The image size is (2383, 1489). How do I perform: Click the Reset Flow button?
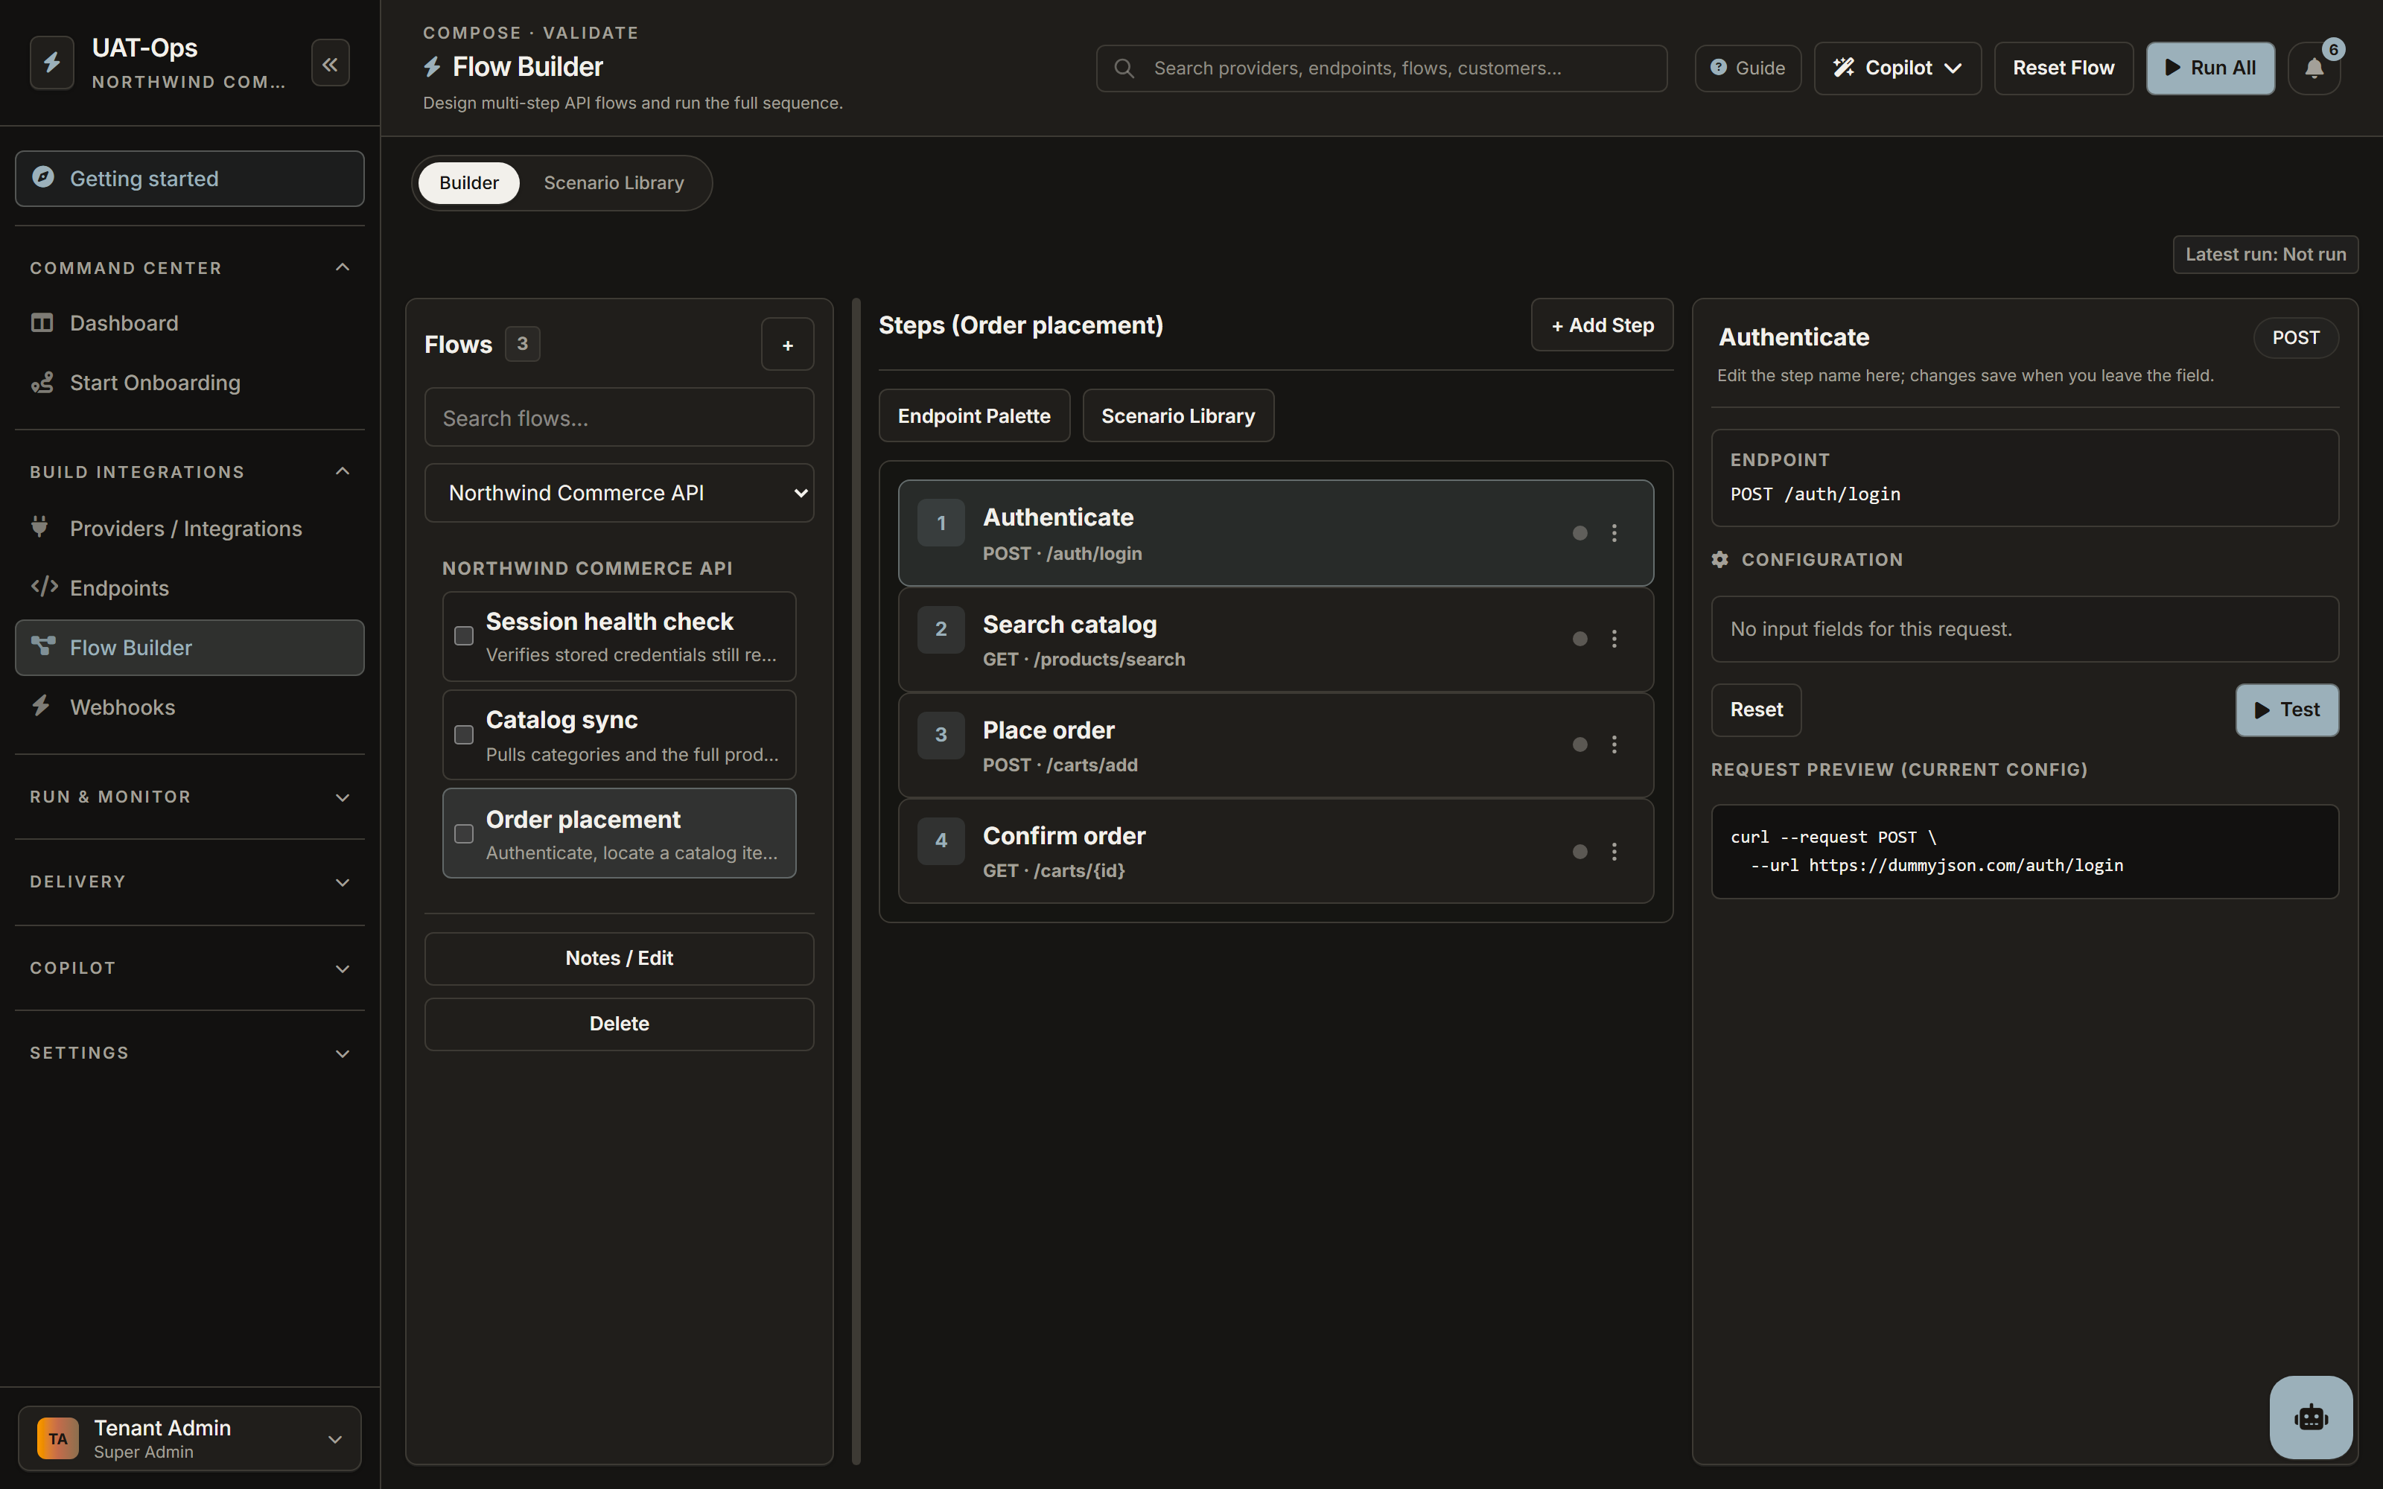(x=2063, y=68)
